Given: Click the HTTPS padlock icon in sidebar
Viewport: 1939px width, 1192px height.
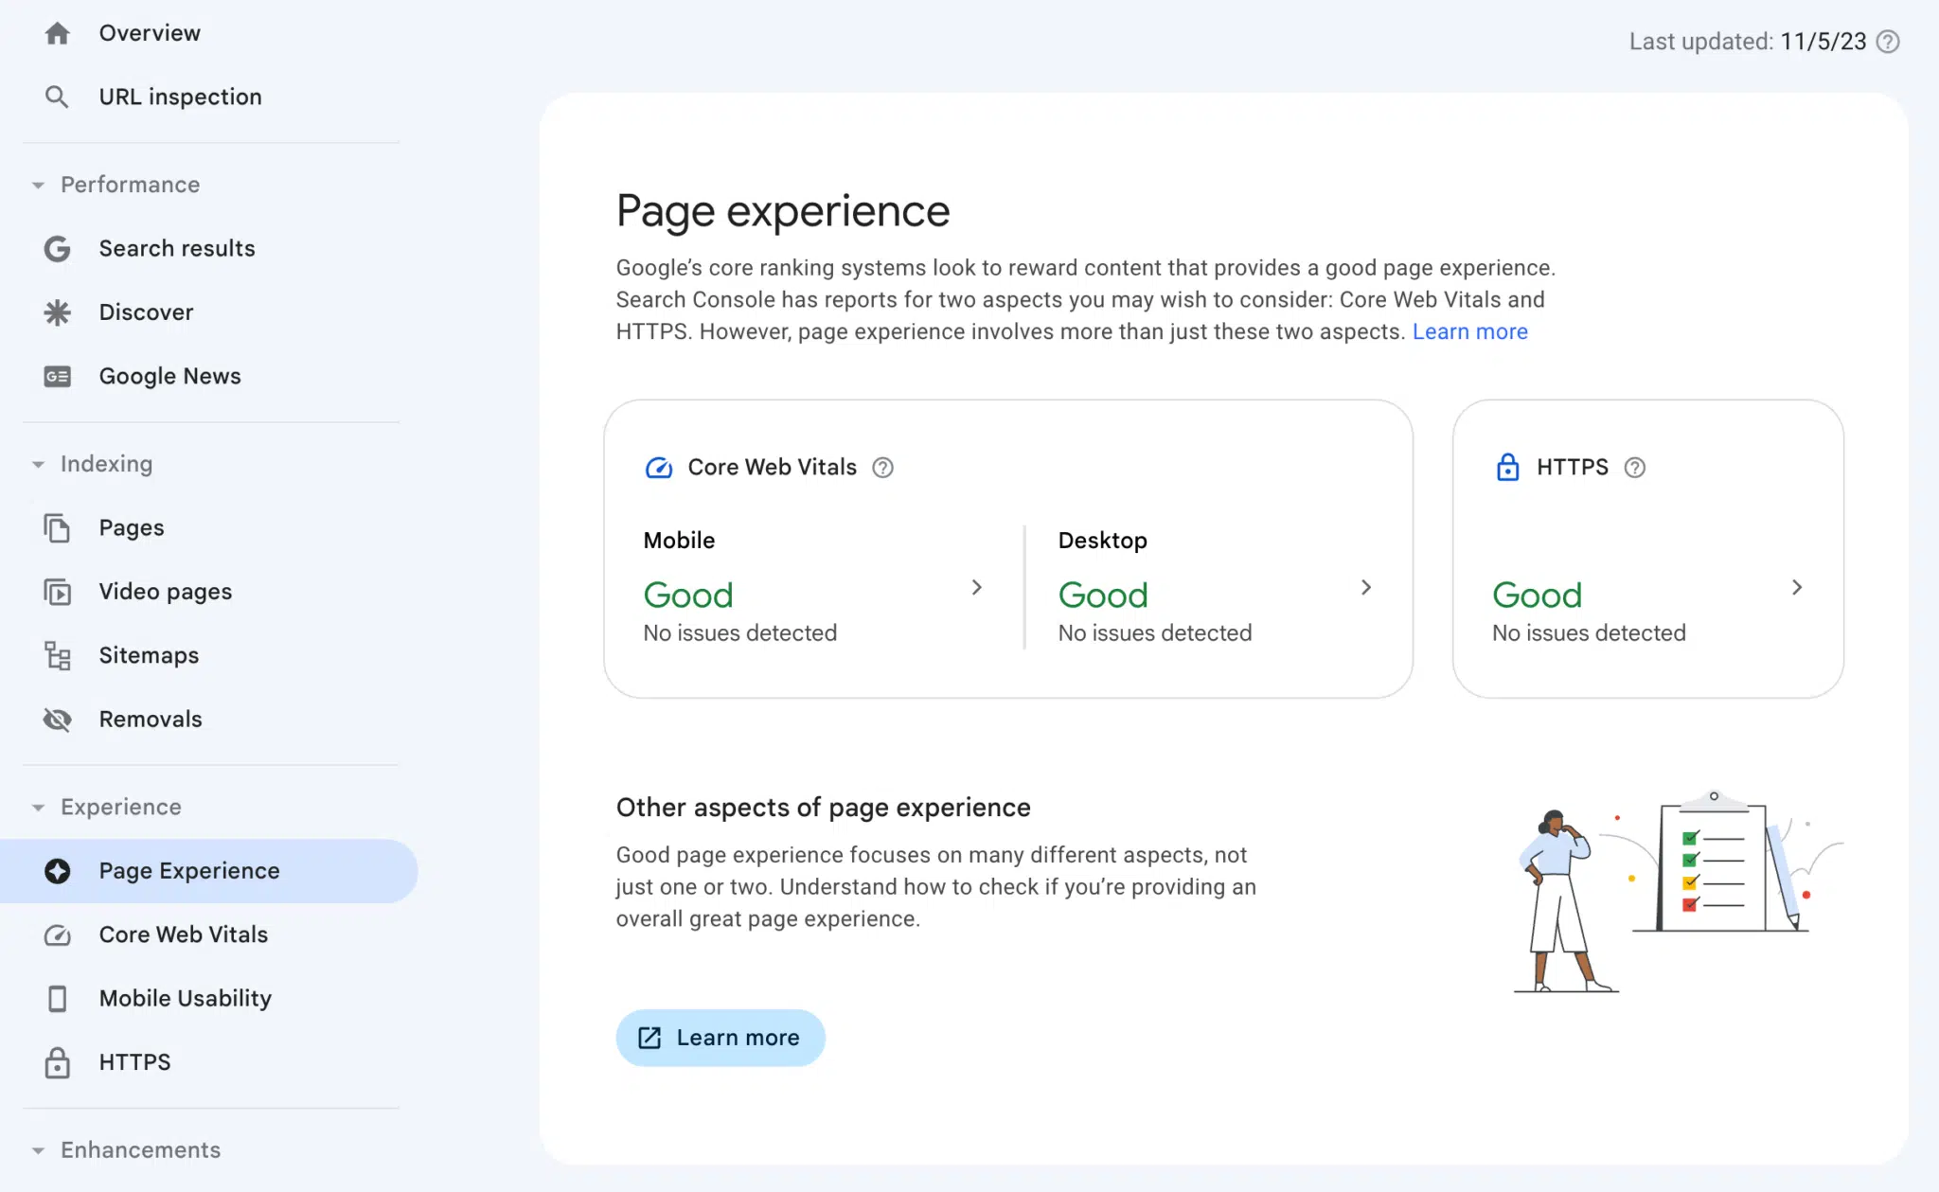Looking at the screenshot, I should [57, 1062].
